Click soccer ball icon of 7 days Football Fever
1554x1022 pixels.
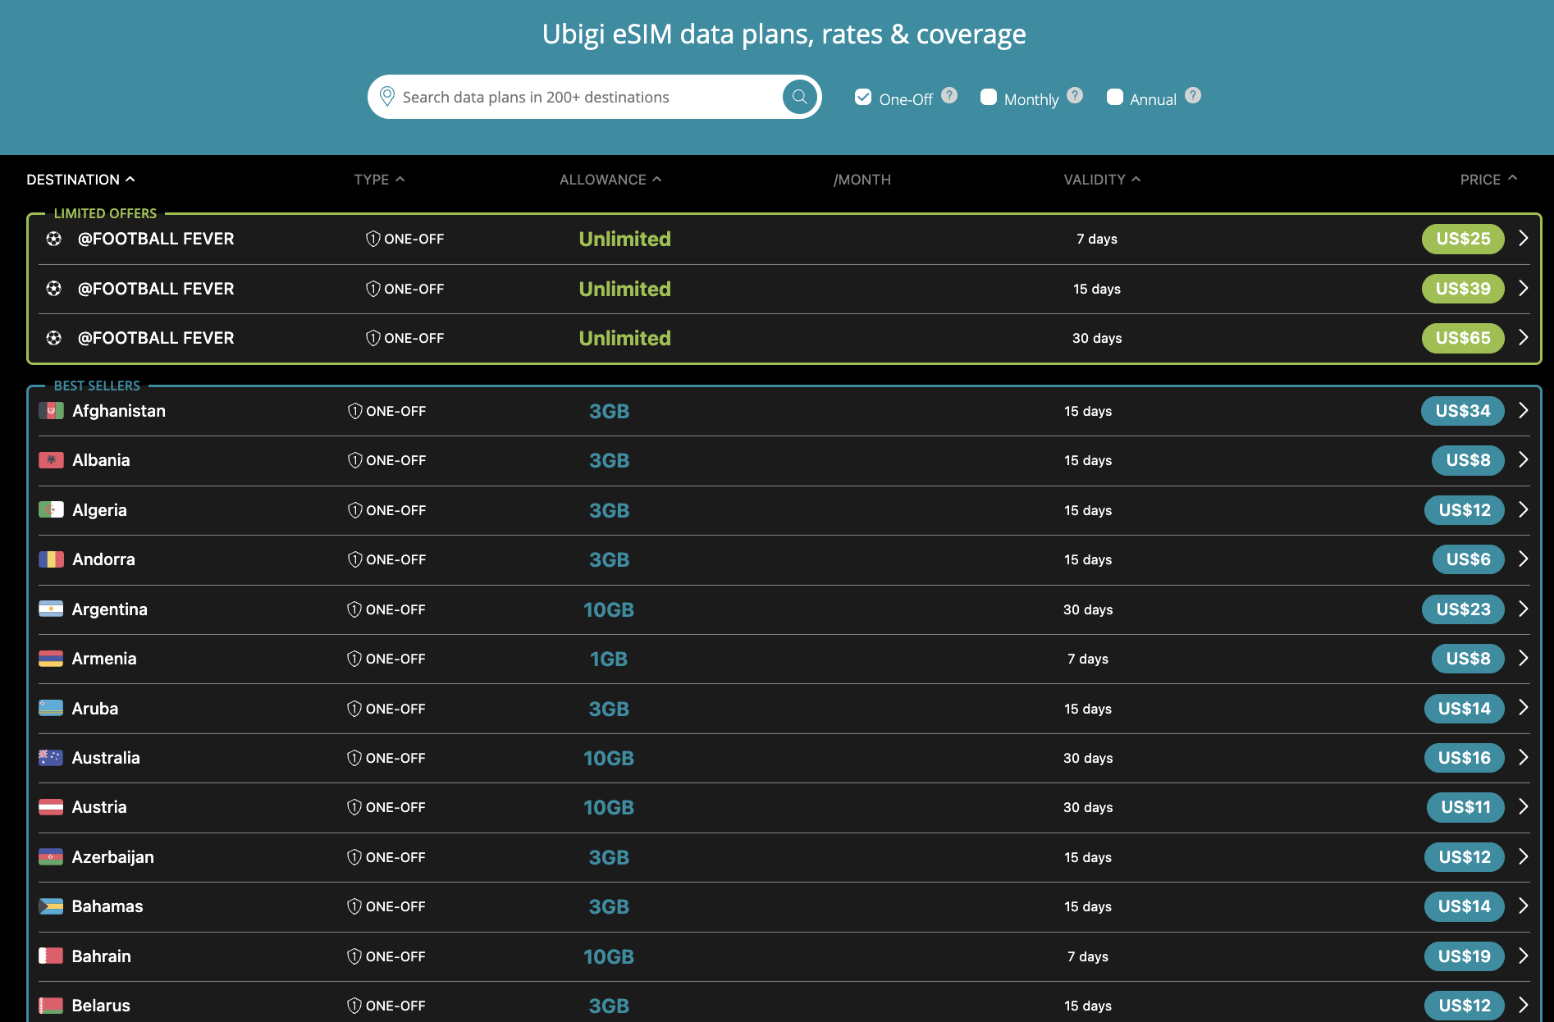click(54, 239)
